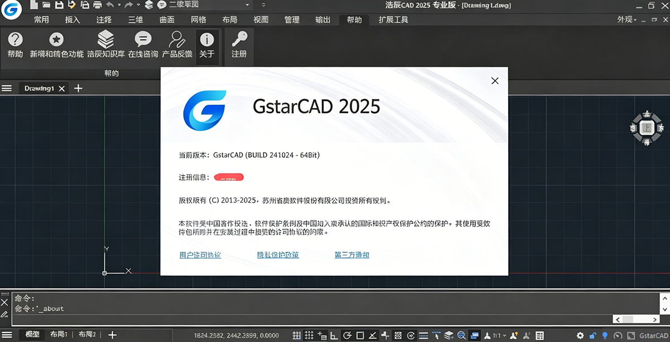This screenshot has width=670, height=342.
Task: Open the redo history dropdown arrow
Action: click(138, 4)
